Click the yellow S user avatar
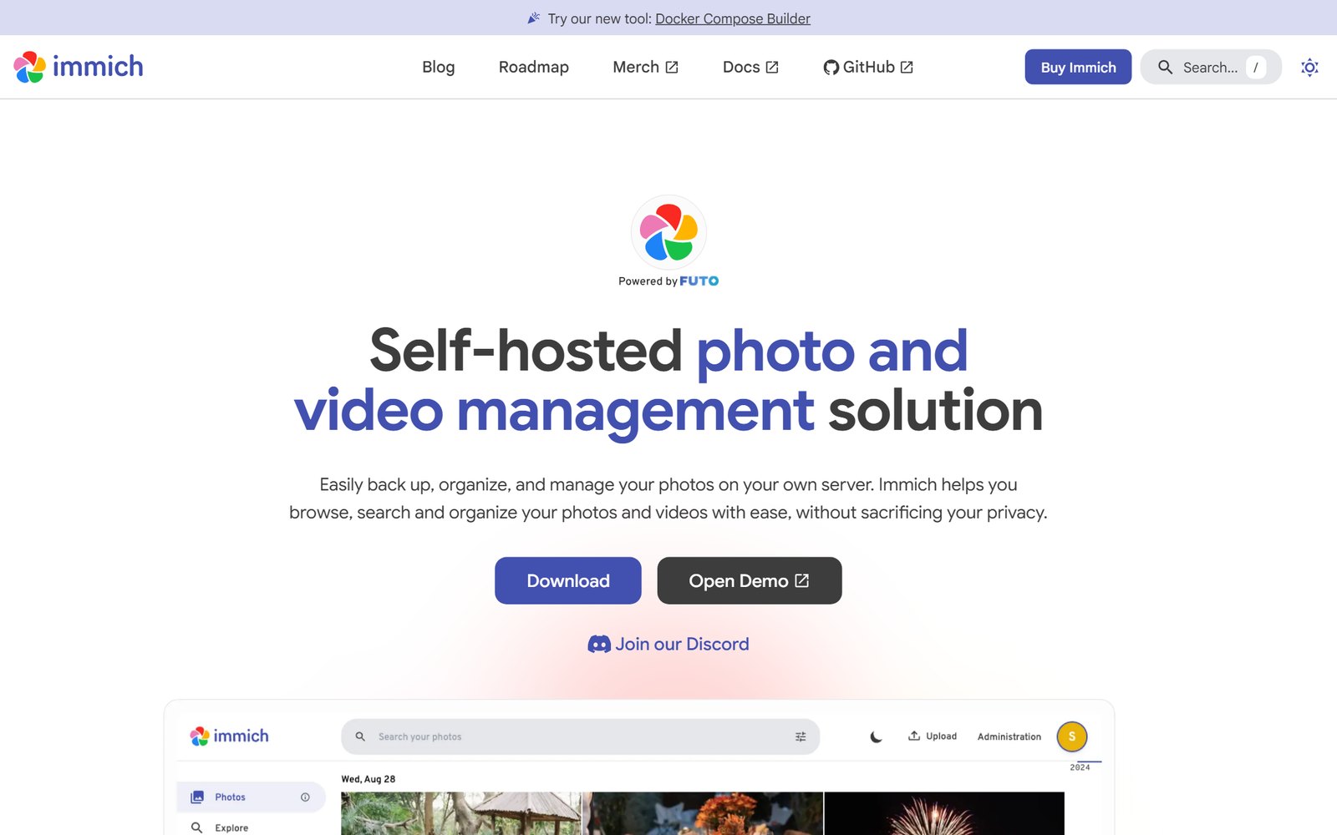Viewport: 1337px width, 835px height. pos(1072,736)
